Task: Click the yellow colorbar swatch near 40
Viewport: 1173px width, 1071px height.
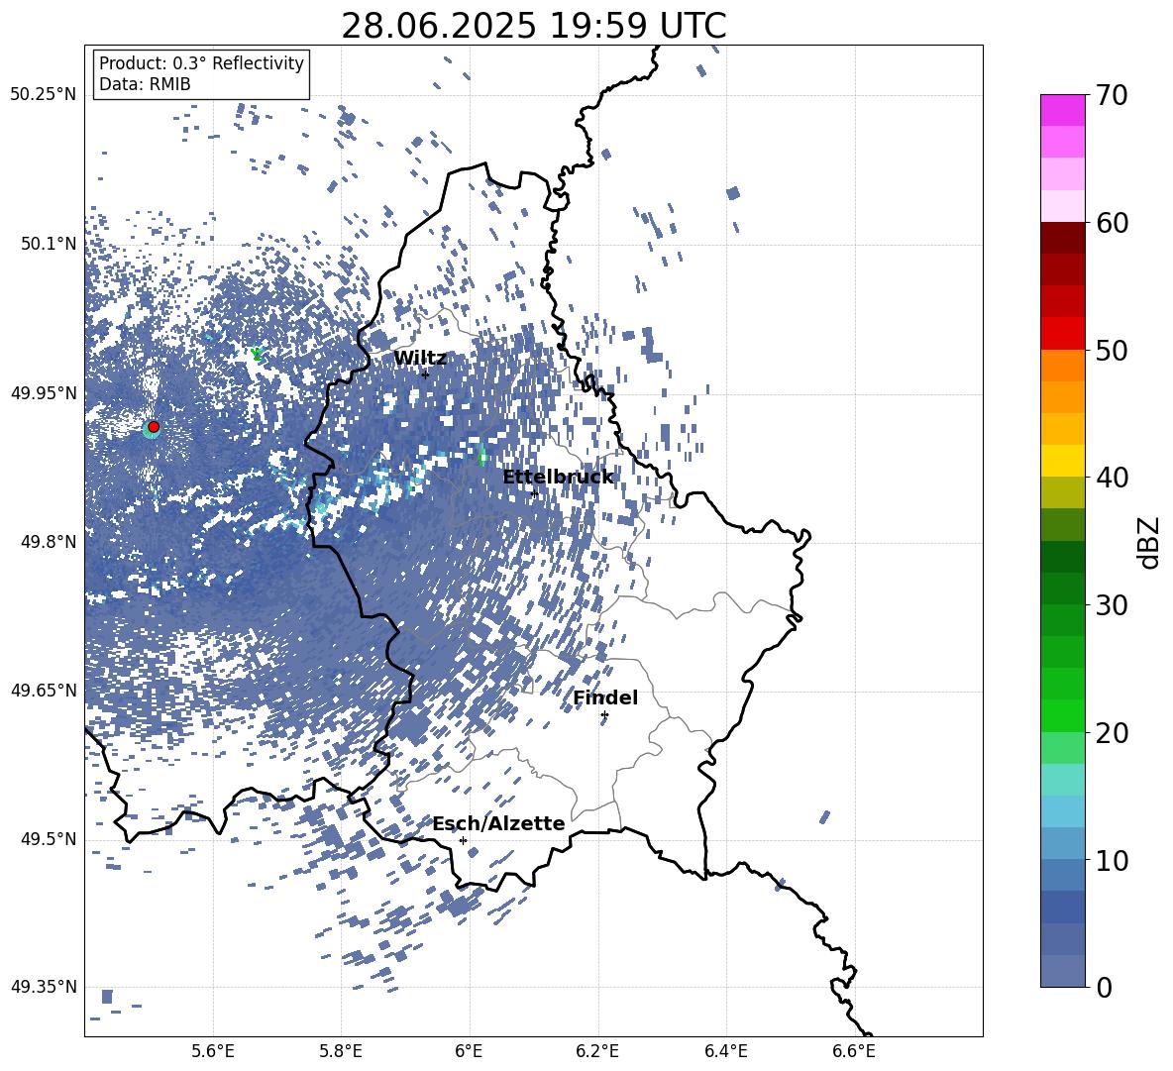Action: [x=1063, y=462]
